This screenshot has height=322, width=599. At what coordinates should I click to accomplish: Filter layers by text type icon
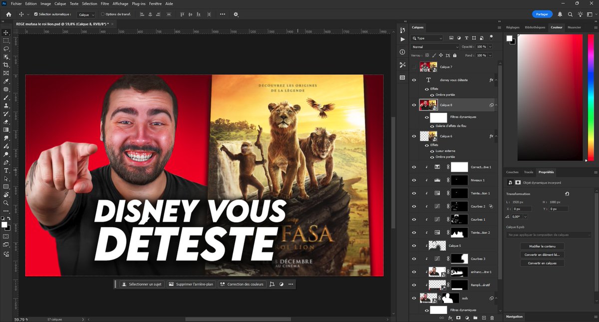point(467,38)
